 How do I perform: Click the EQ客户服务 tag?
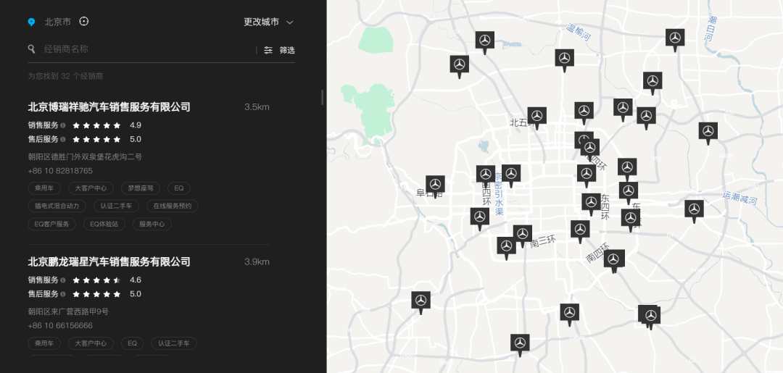[x=52, y=224]
